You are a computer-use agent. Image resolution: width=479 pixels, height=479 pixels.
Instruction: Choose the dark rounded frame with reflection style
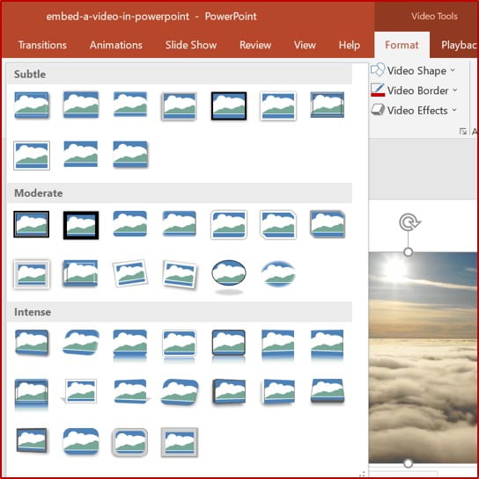pyautogui.click(x=229, y=345)
